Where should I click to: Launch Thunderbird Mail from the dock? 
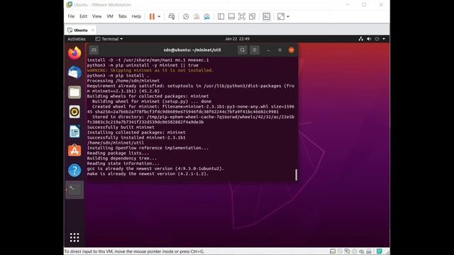74,72
